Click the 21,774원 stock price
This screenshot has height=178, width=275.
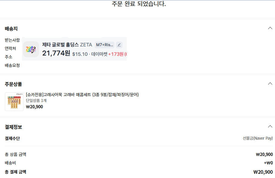coord(56,53)
